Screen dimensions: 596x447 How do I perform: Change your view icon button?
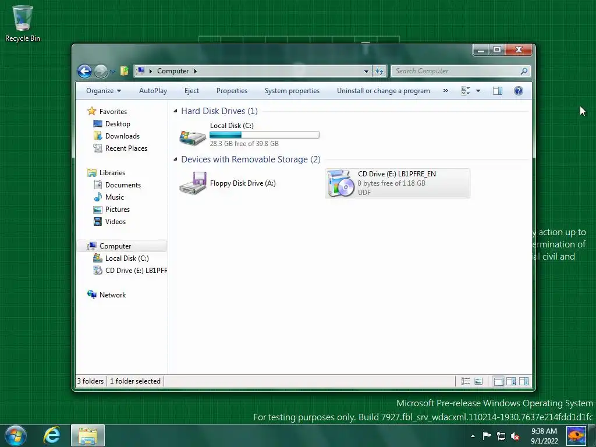466,91
